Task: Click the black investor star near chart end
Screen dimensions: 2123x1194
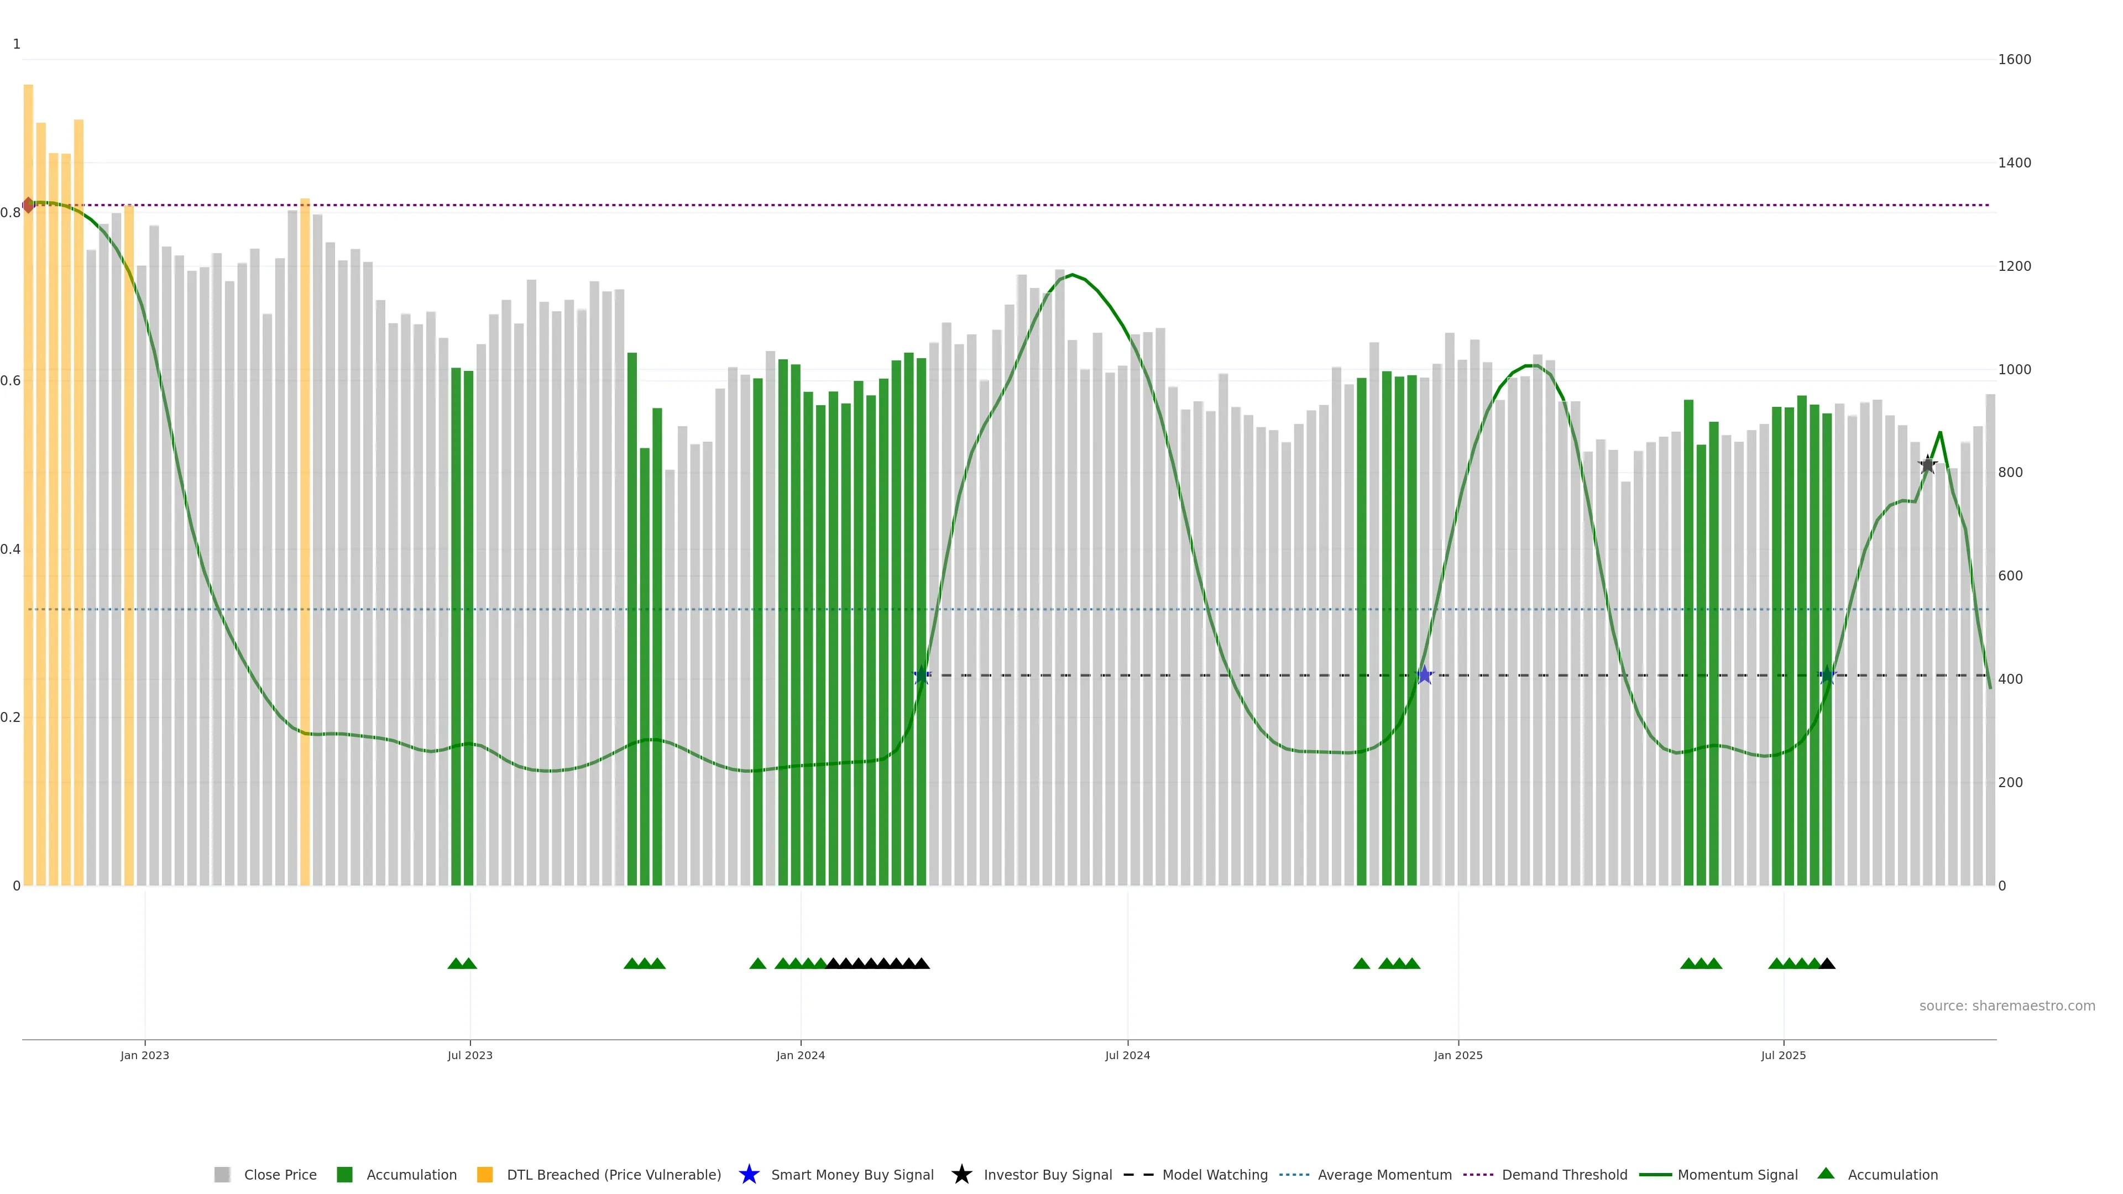Action: point(1927,465)
